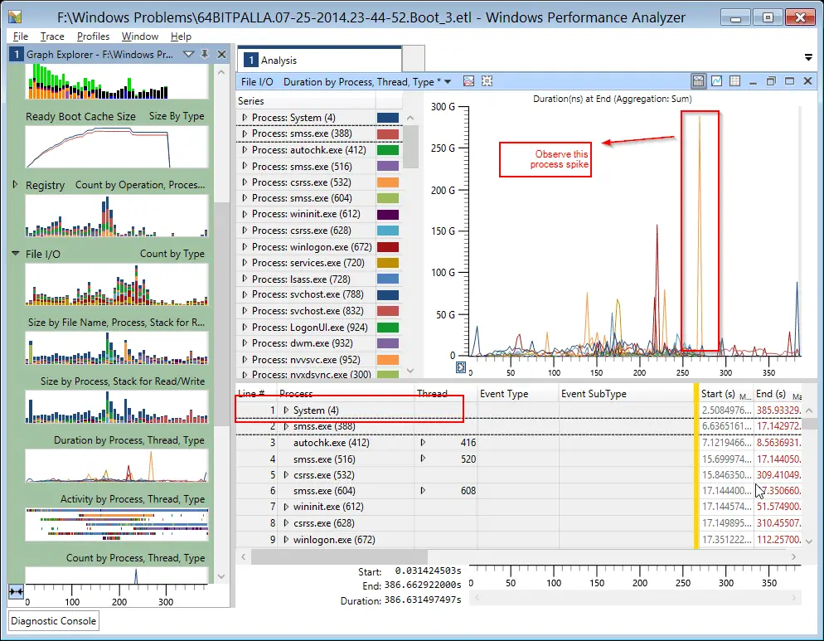Expand System (4) row in table
Viewport: 824px width, 641px height.
pos(286,410)
